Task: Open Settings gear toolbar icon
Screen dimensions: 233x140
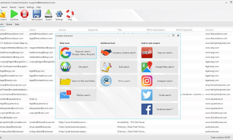Action: coord(59,14)
